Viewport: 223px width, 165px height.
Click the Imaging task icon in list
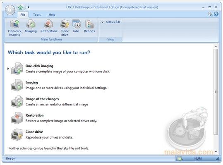17,85
